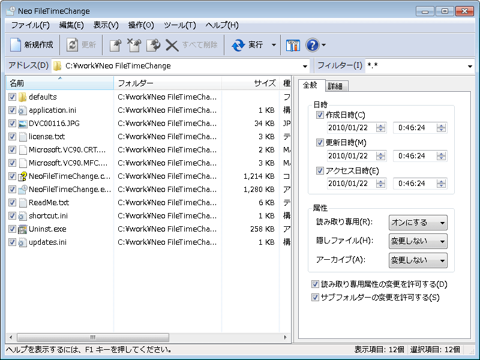Uncheck the DVC00116.JPG row checkbox
The height and width of the screenshot is (360, 480).
pos(12,124)
